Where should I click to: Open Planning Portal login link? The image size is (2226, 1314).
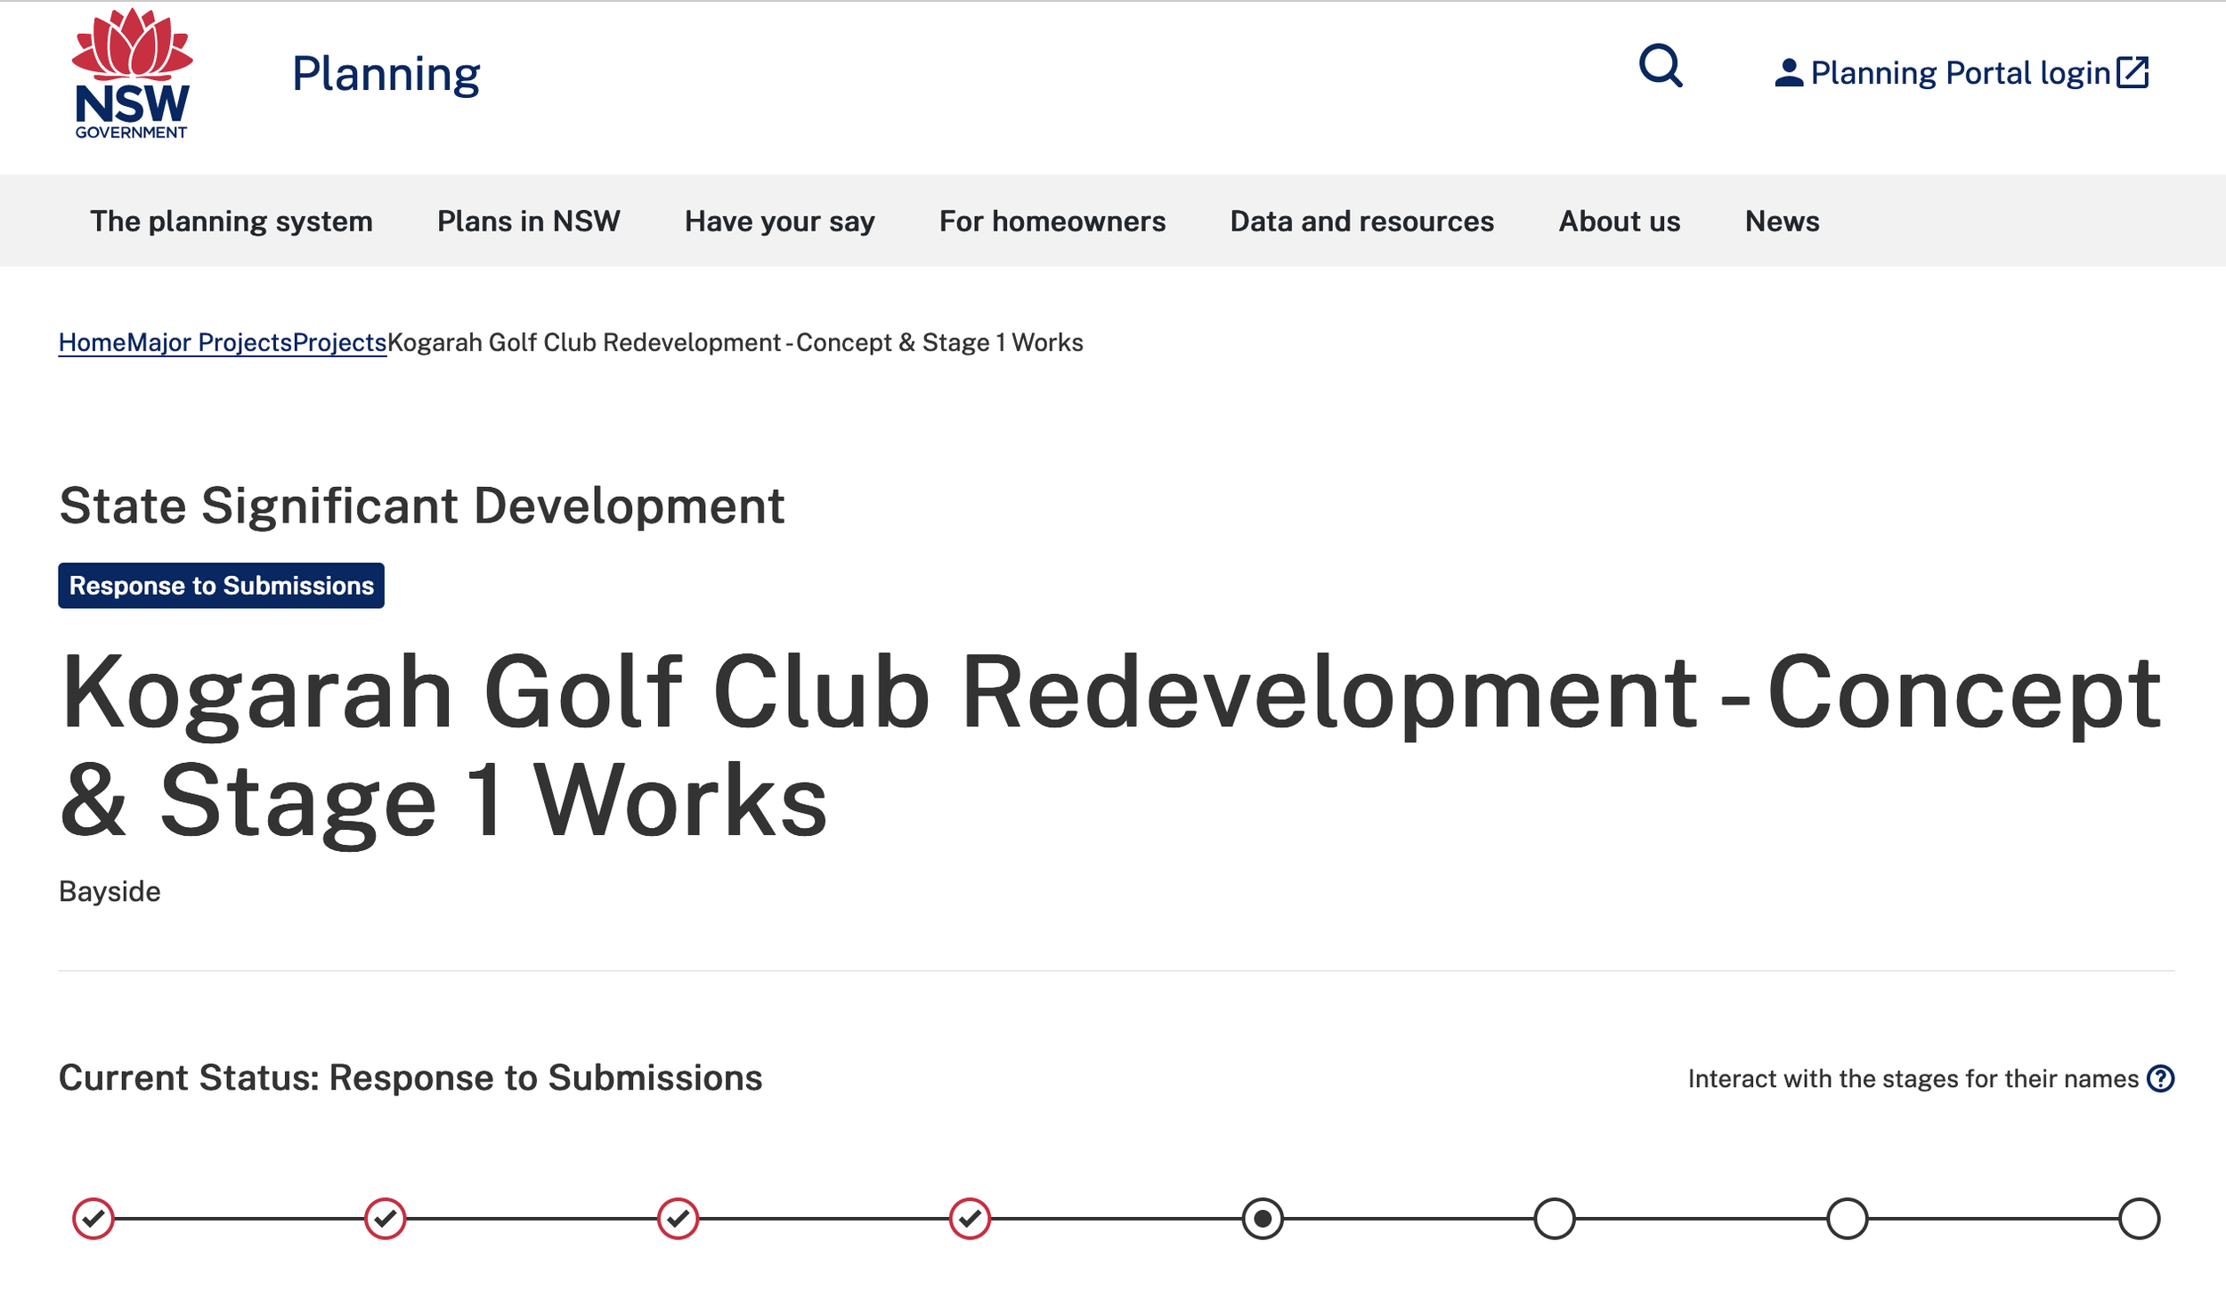[x=1961, y=73]
